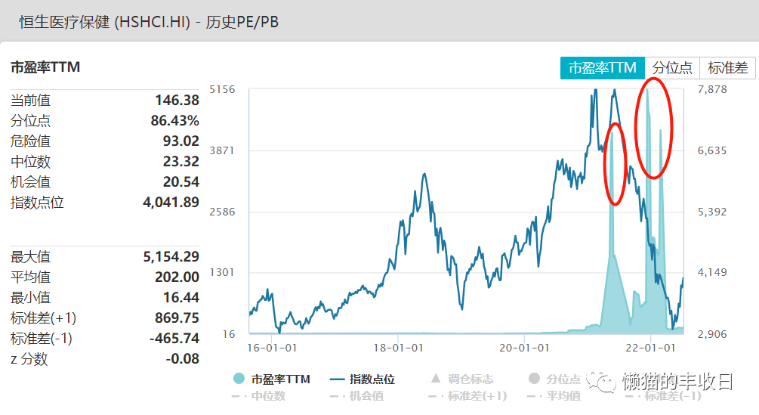Show the 中位数 dashed line legend
The width and height of the screenshot is (759, 415).
coord(261,396)
